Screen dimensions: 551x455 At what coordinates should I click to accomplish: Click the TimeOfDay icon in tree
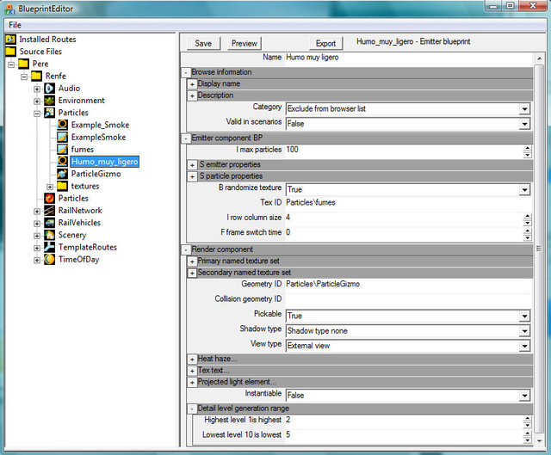pyautogui.click(x=50, y=260)
